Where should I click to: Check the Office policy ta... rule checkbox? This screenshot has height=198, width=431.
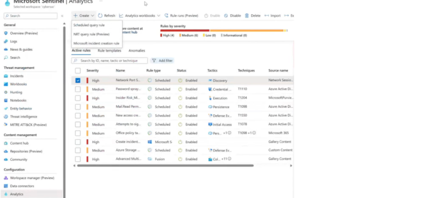point(78,133)
